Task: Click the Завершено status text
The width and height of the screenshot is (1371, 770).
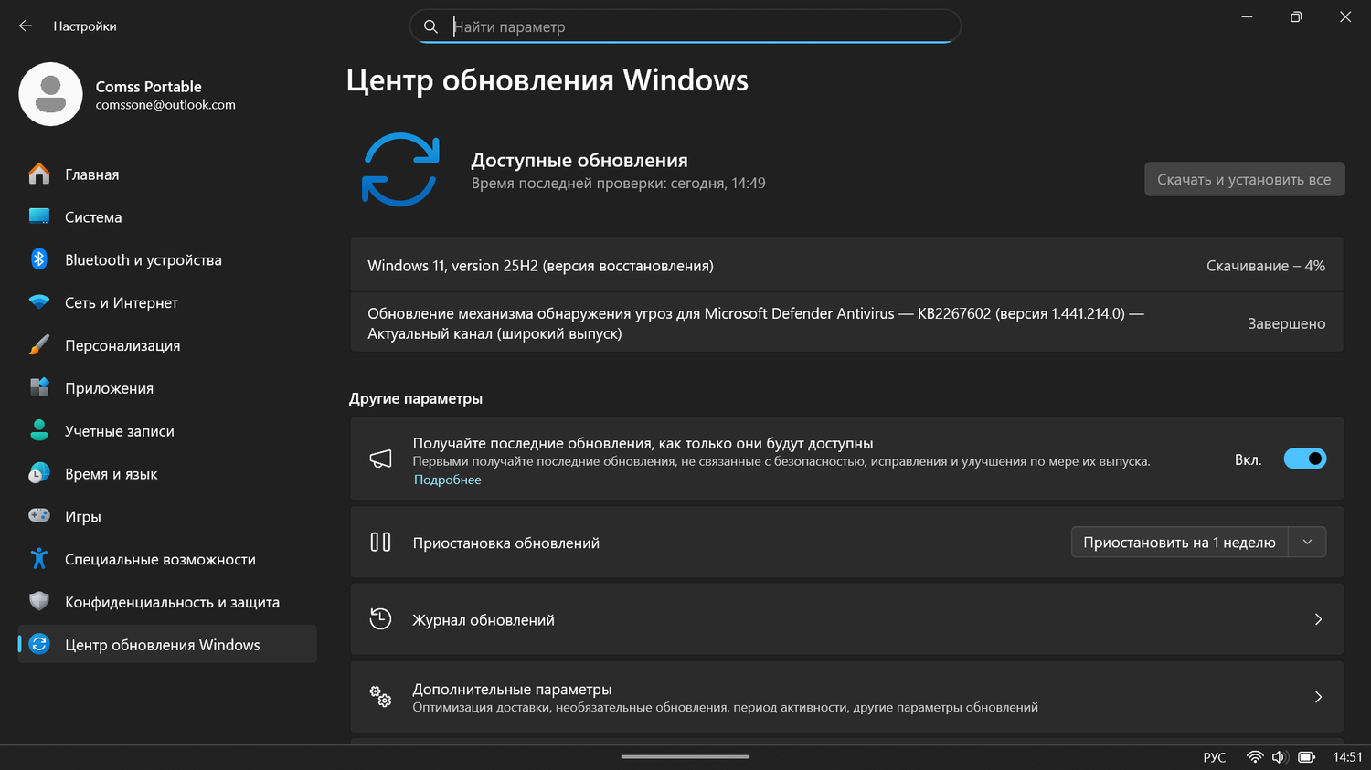Action: coord(1287,323)
